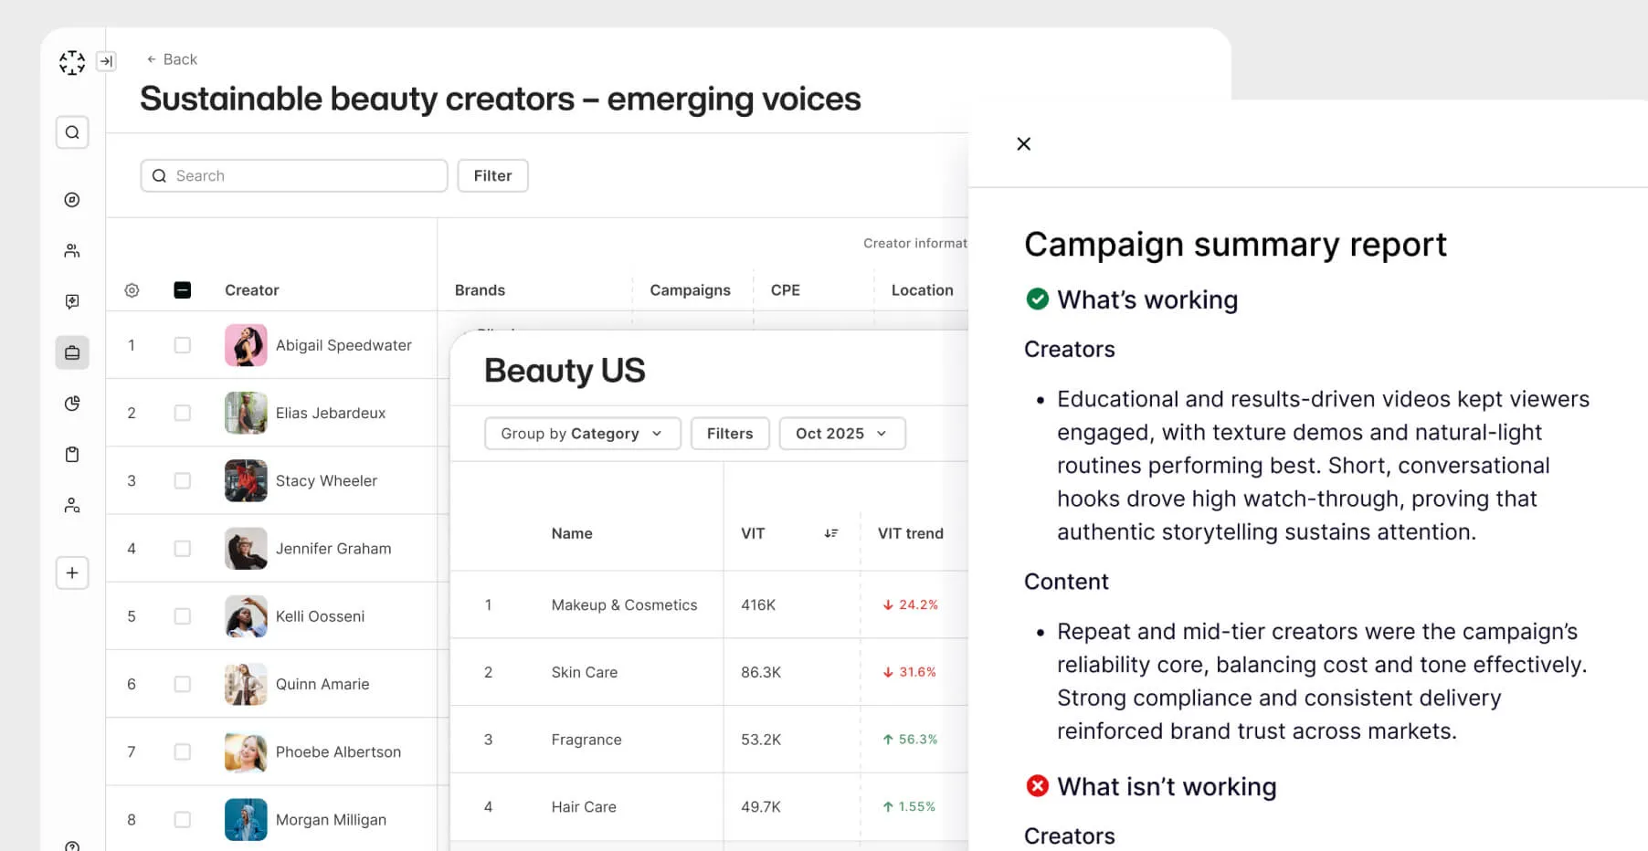Screen dimensions: 1648x851
Task: Check the box for Phoebe Albertson
Action: point(183,751)
